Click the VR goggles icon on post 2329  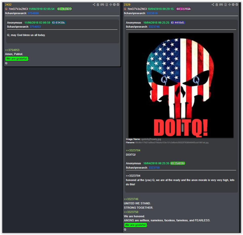tap(221, 5)
